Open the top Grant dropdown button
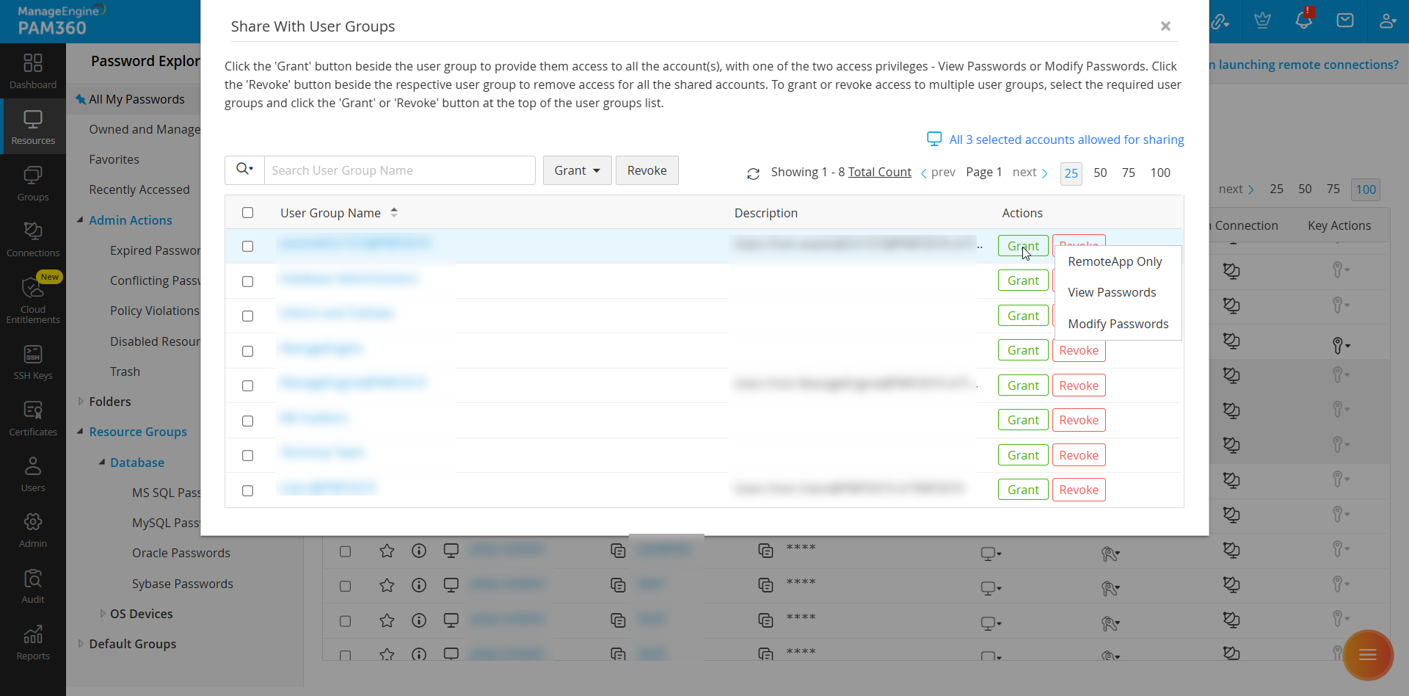This screenshot has height=696, width=1409. click(x=577, y=170)
